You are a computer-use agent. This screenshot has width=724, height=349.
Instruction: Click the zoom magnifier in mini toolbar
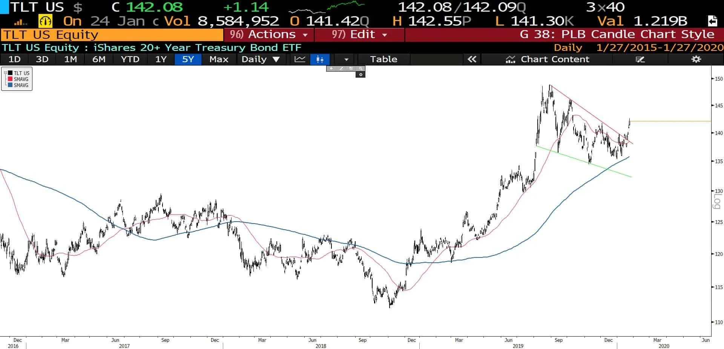click(x=360, y=69)
